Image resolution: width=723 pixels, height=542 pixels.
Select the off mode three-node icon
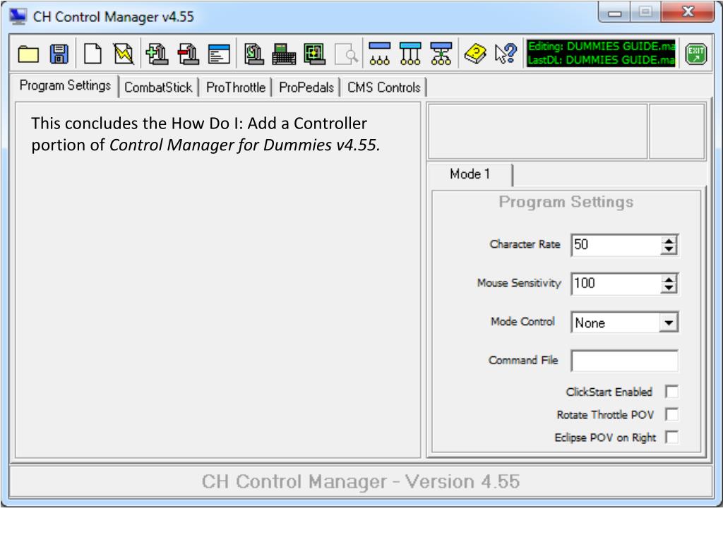[379, 54]
